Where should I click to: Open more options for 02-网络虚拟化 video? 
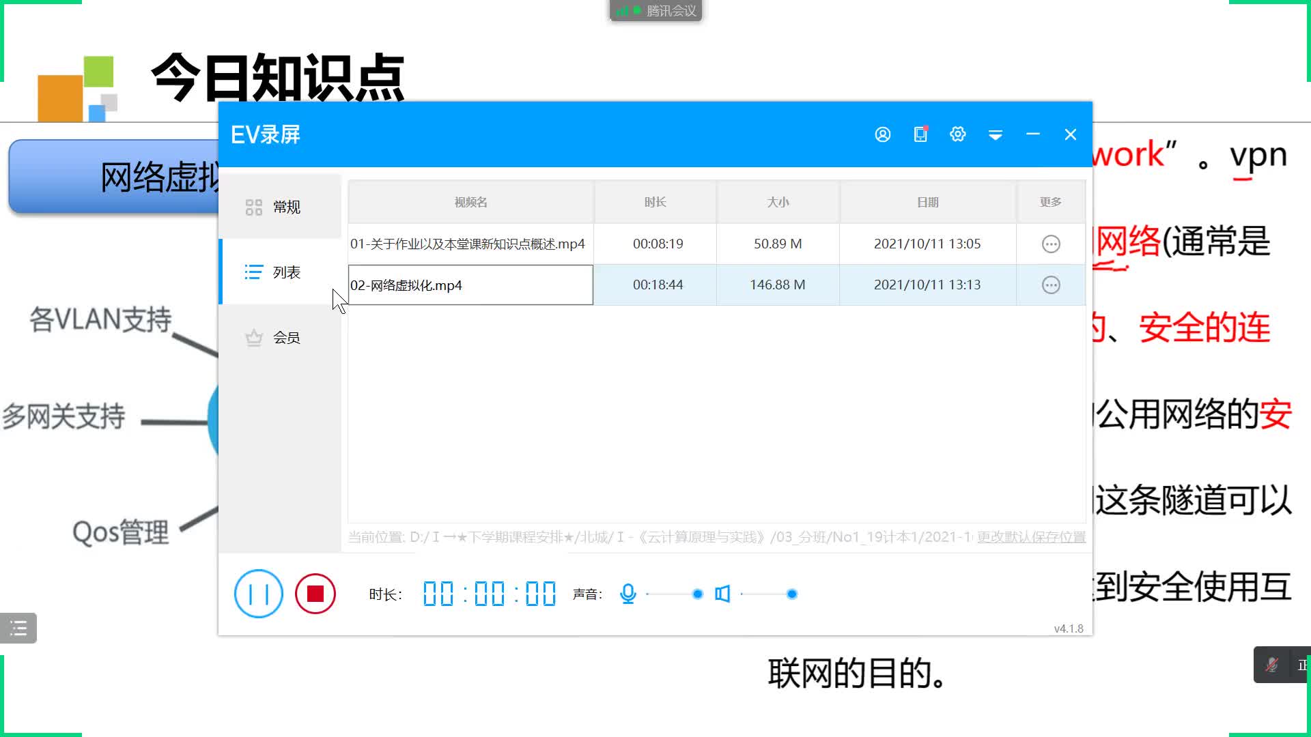pos(1051,285)
